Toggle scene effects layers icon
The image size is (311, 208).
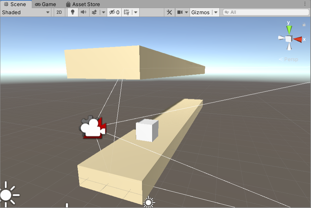(x=94, y=12)
